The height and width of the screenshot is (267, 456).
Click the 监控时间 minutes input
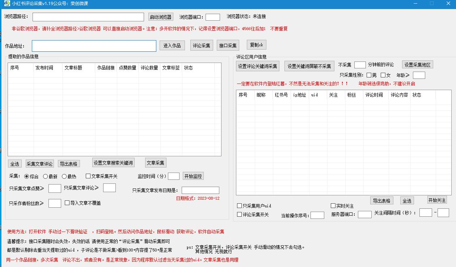(x=174, y=176)
